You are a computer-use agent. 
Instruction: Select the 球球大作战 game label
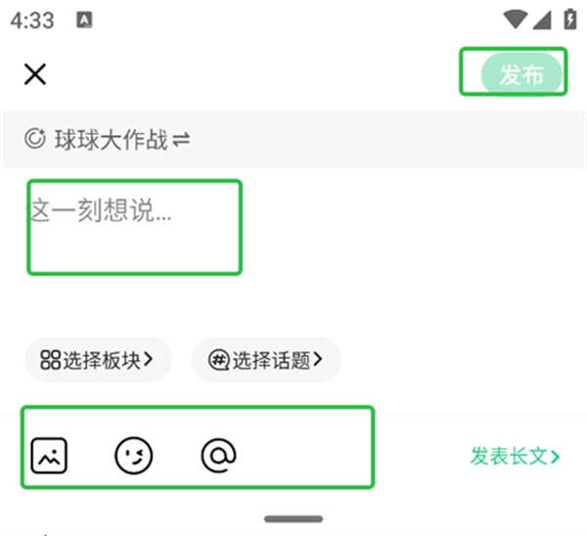pos(112,140)
